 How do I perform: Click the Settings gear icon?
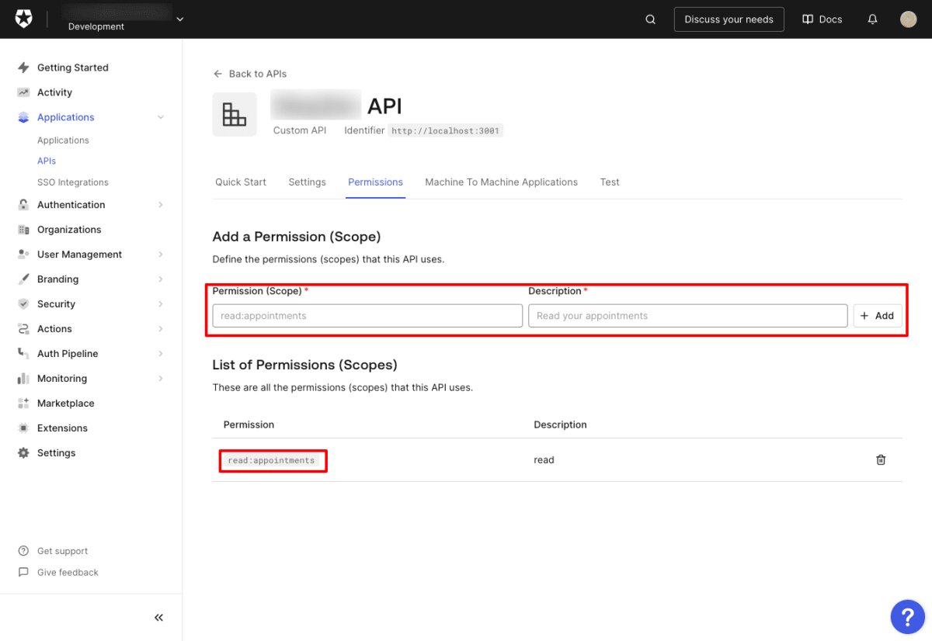point(23,453)
